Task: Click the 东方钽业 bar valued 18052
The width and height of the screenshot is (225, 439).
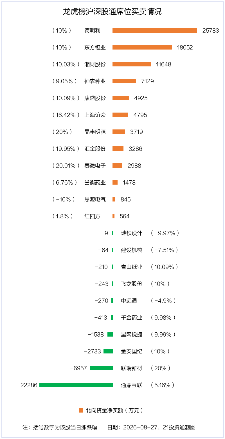Action: click(x=142, y=47)
